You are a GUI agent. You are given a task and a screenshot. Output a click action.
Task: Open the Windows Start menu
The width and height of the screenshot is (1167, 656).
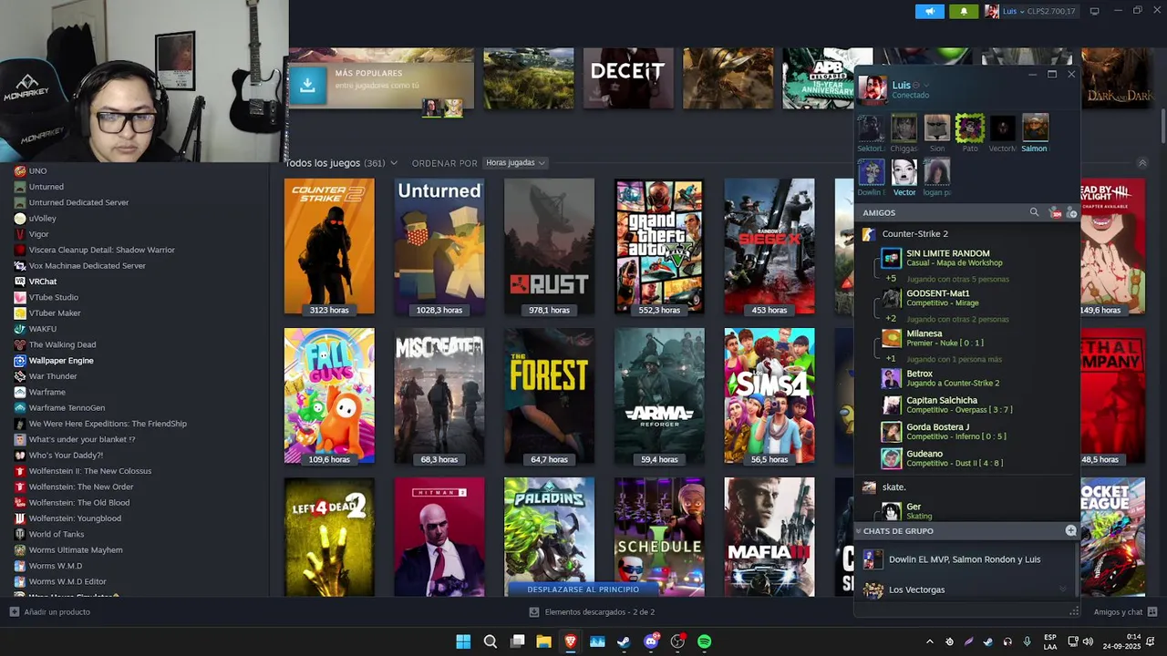[x=463, y=641]
